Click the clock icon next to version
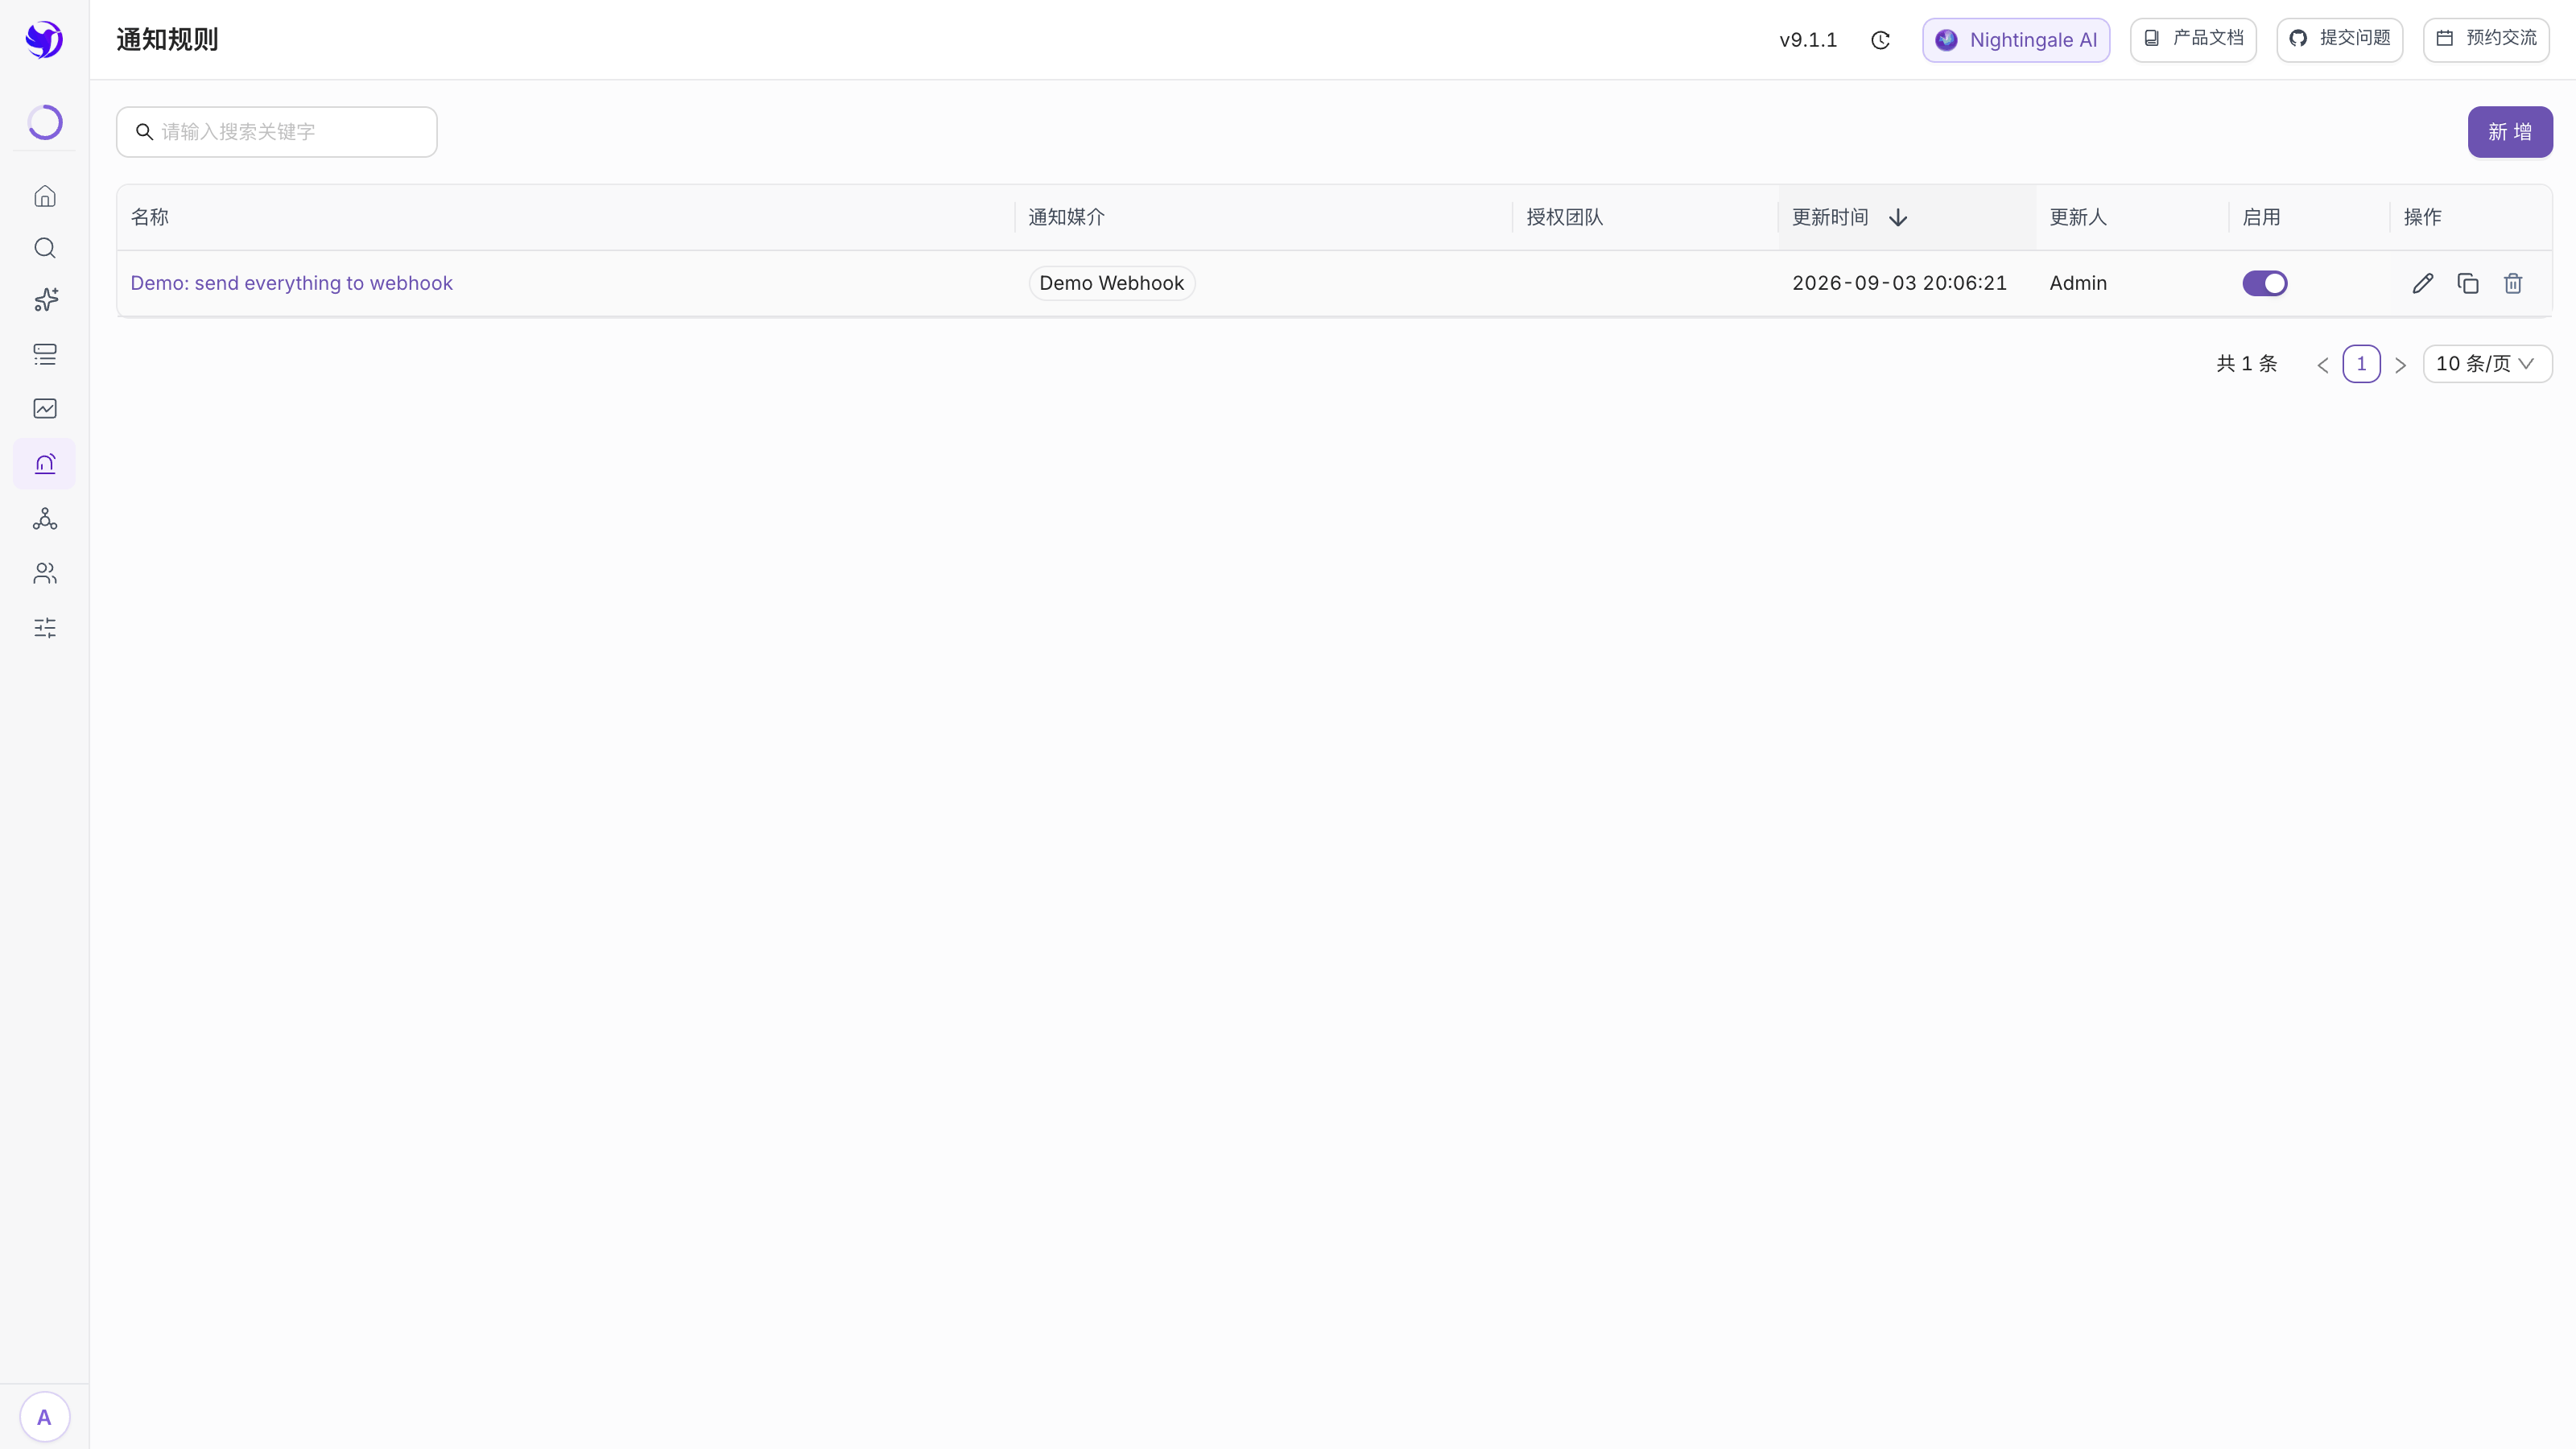Image resolution: width=2576 pixels, height=1449 pixels. 1880,40
